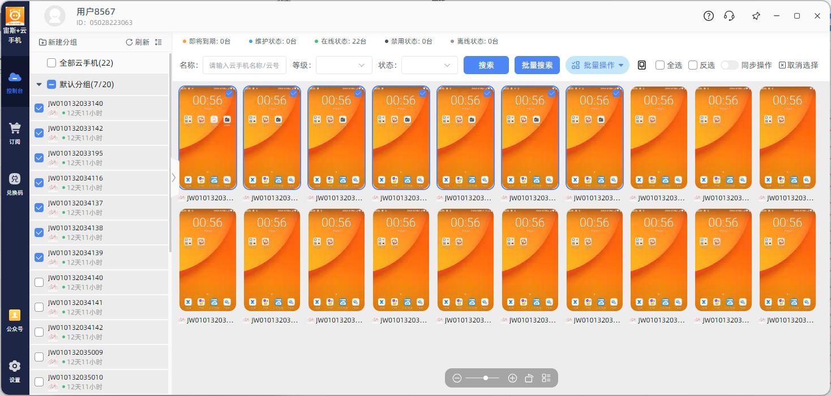Create a new group with 新建分组
831x396 pixels.
(x=58, y=42)
